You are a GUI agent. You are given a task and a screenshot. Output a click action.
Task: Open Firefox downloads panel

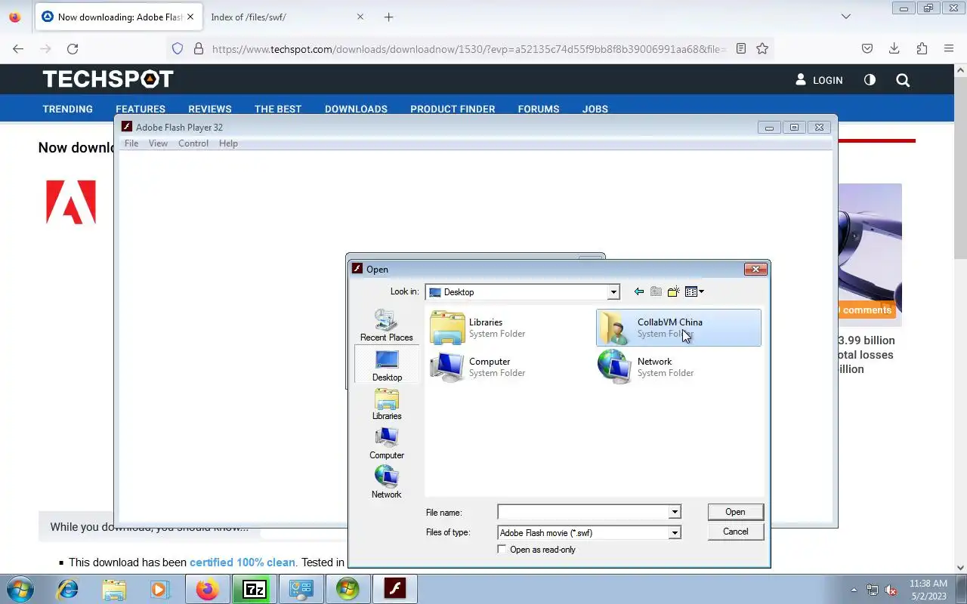point(894,48)
